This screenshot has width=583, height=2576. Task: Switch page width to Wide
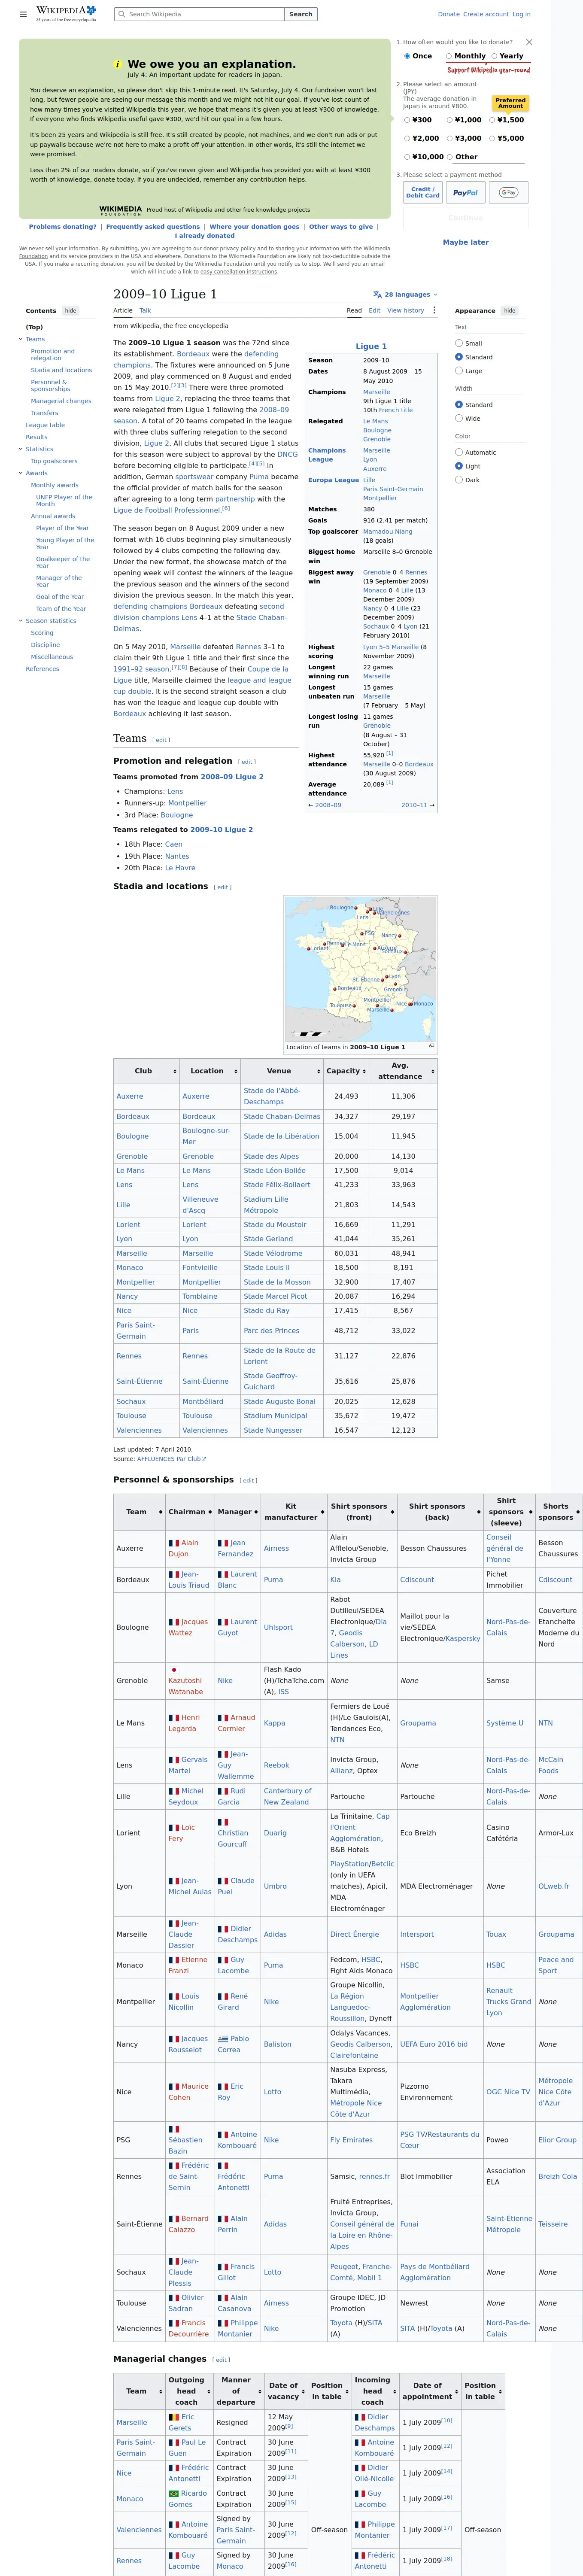[459, 419]
